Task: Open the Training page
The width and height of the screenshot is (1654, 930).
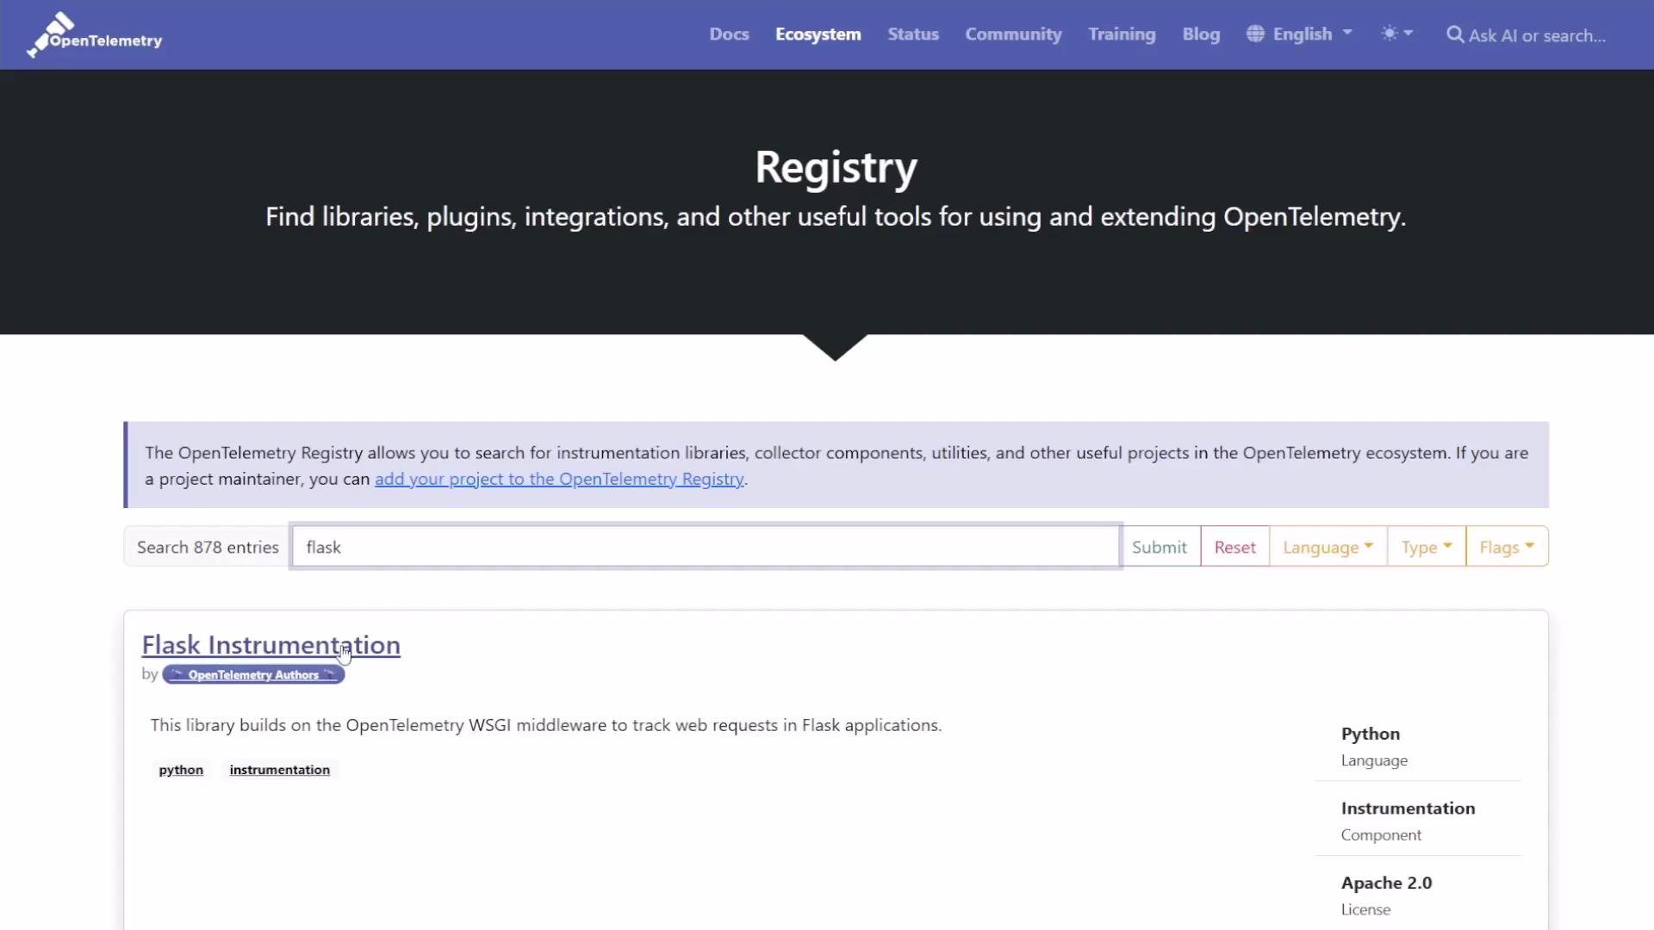Action: click(1122, 34)
